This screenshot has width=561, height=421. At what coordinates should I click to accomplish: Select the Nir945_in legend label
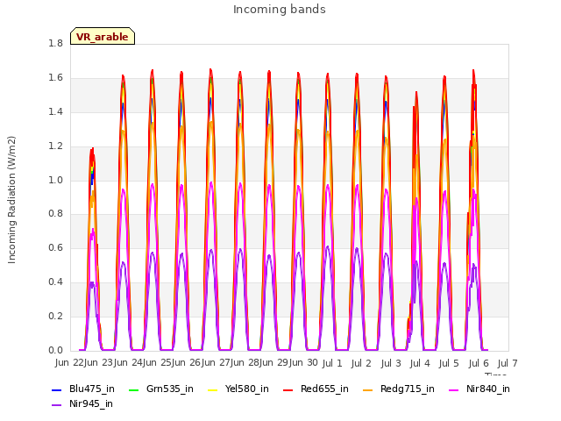[91, 403]
